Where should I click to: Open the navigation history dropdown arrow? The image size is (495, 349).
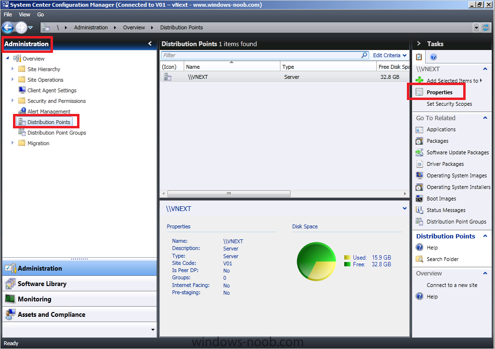tap(30, 28)
